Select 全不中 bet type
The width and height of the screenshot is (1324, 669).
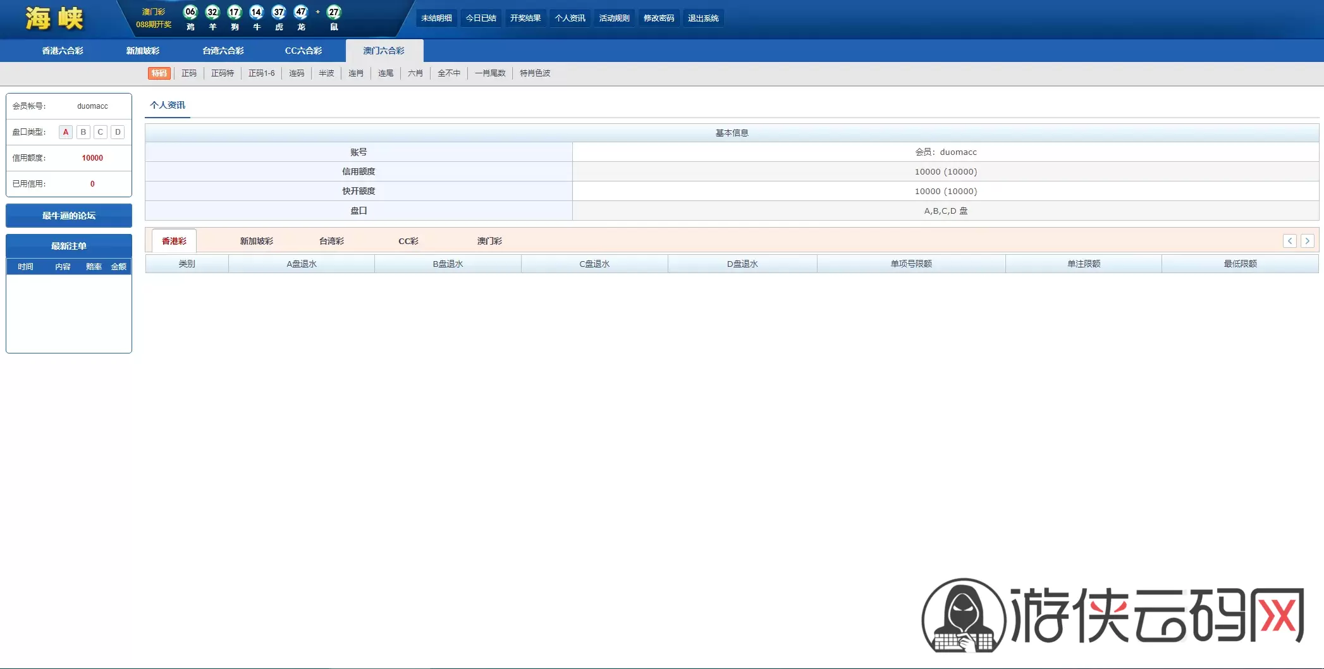tap(449, 73)
